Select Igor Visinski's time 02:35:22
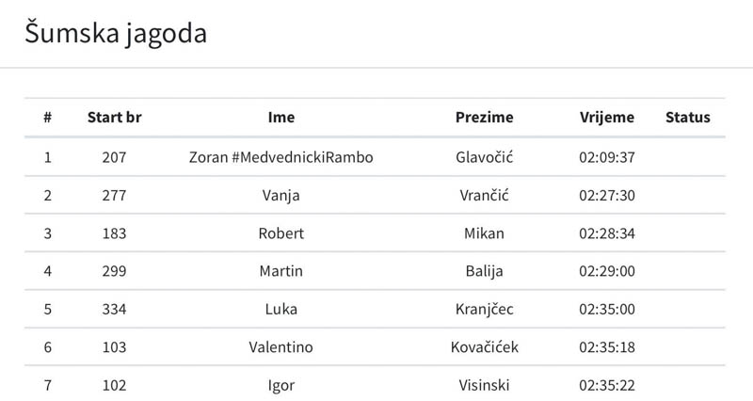 click(x=607, y=385)
